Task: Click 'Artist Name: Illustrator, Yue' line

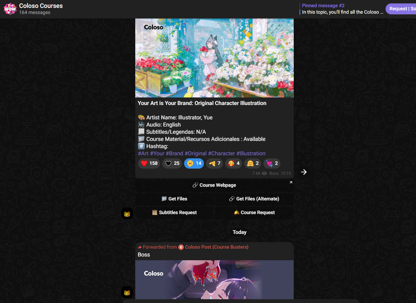Action: coord(175,118)
